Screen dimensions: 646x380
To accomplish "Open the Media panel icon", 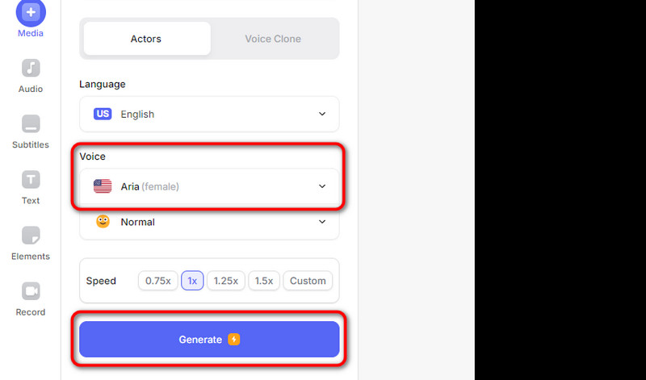I will coord(31,13).
